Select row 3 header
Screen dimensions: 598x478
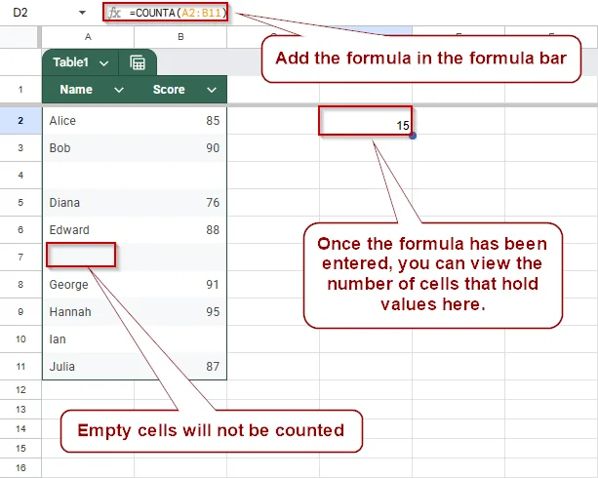pyautogui.click(x=20, y=148)
